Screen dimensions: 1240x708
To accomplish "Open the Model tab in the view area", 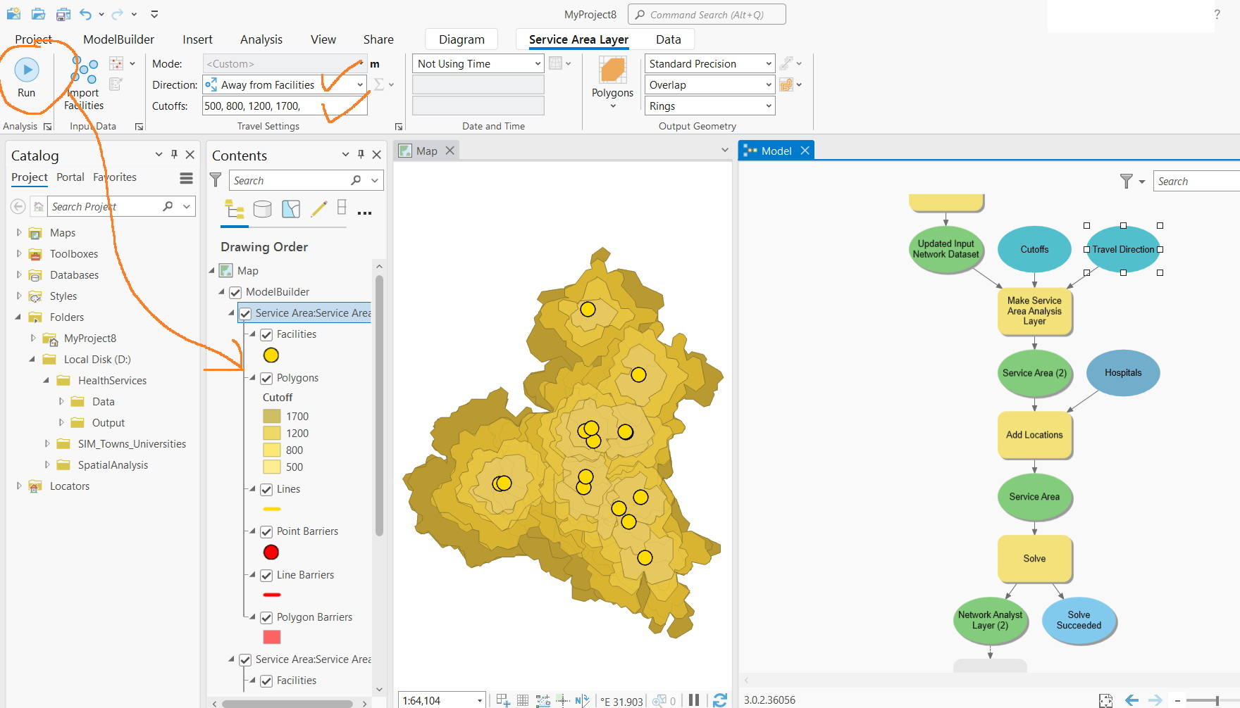I will click(775, 150).
